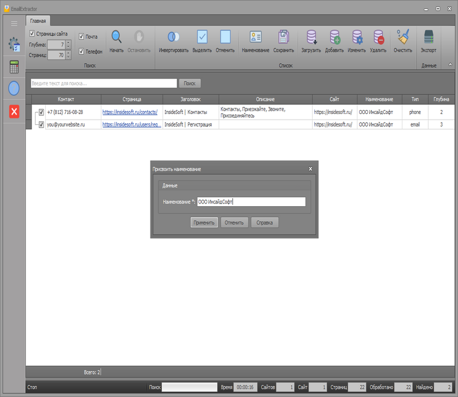Clear the list with the Очистить broom icon
458x397 pixels.
coord(403,37)
